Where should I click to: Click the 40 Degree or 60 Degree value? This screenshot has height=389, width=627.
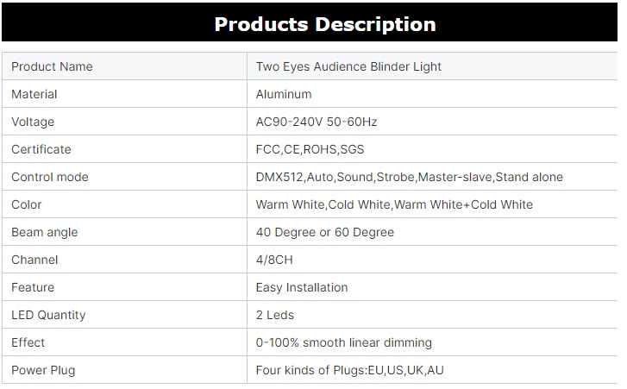325,232
